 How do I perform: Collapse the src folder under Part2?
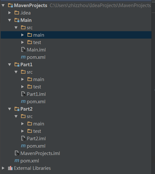pos(16,116)
